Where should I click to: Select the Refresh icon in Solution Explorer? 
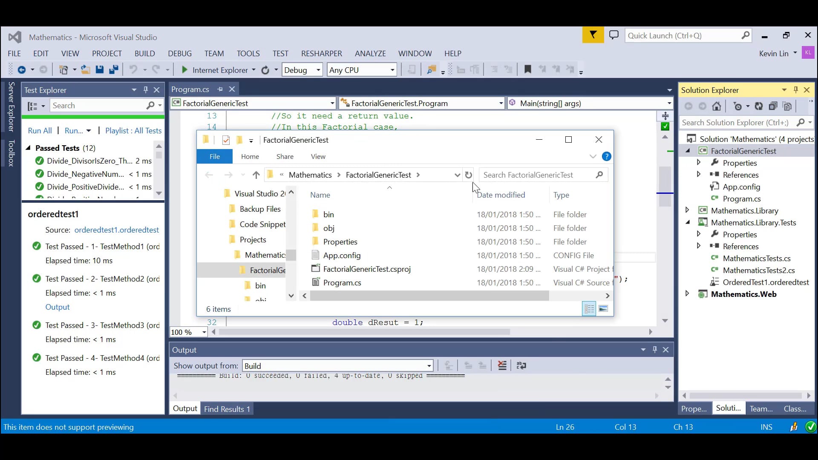tap(759, 106)
